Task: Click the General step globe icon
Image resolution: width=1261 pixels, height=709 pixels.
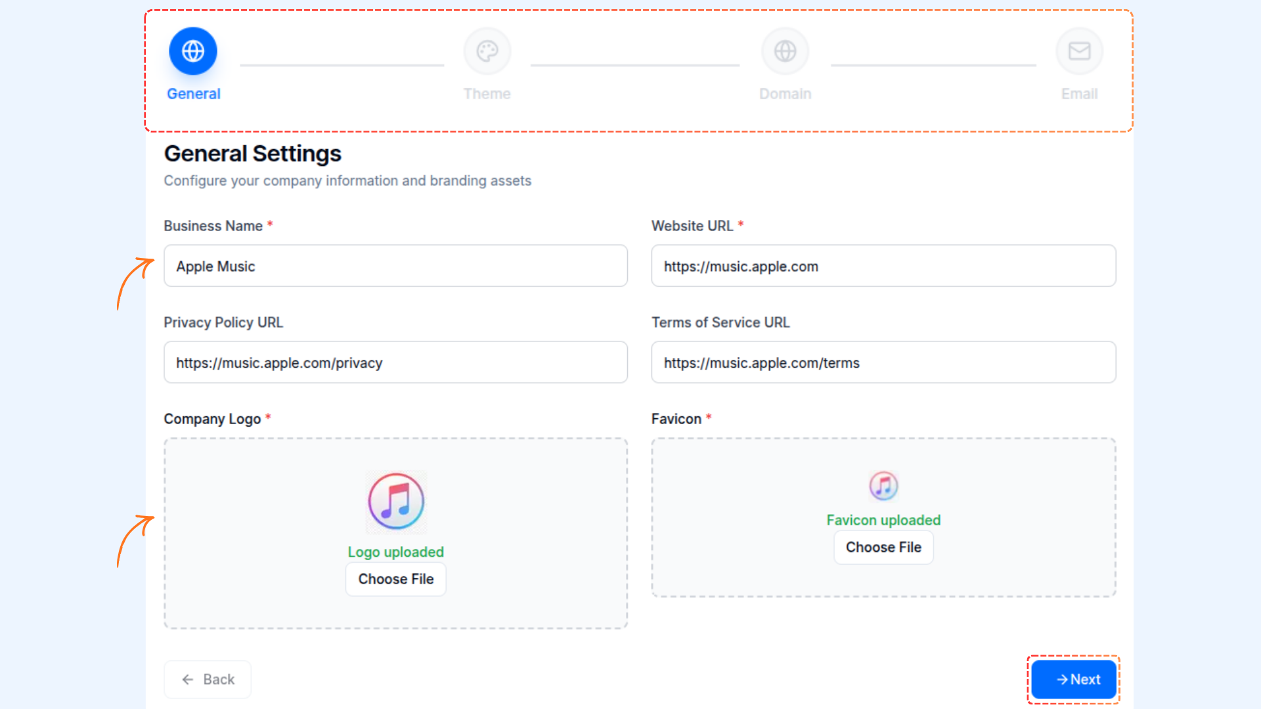Action: pyautogui.click(x=193, y=51)
